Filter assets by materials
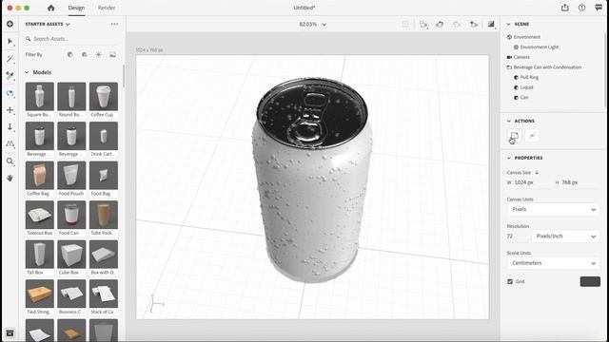Screen dimensions: 609x342 (x=85, y=55)
